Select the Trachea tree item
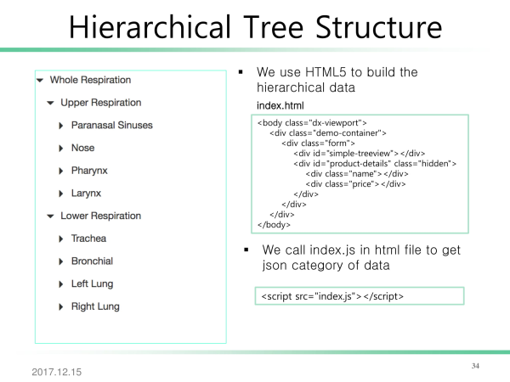The height and width of the screenshot is (382, 510). [88, 239]
